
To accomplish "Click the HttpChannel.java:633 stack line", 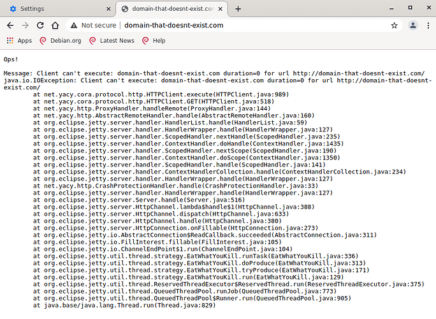I will click(161, 214).
